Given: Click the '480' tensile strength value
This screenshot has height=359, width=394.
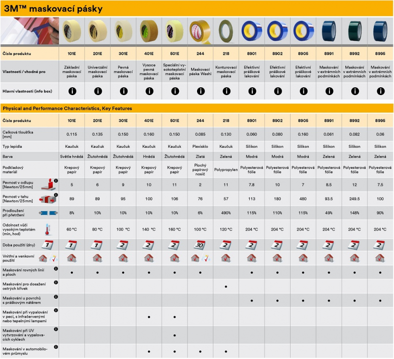Looking at the screenshot, I should pos(303,199).
